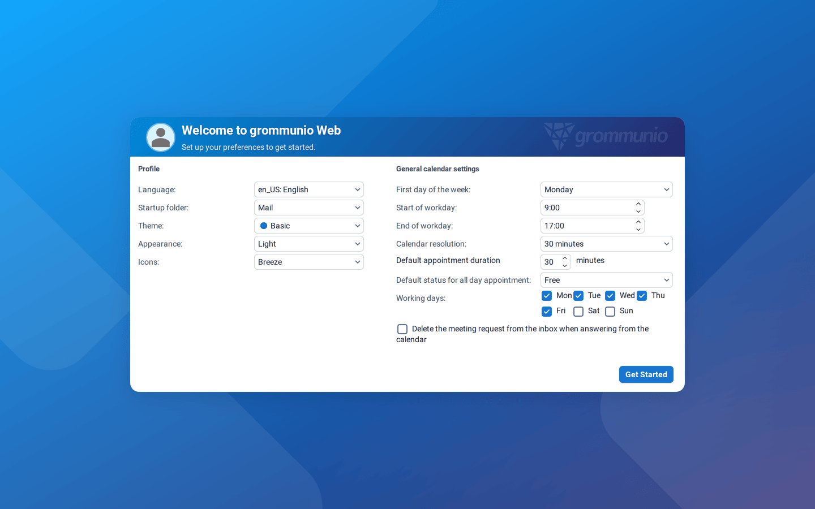815x509 pixels.
Task: Expand the Calendar resolution dropdown
Action: coord(607,244)
